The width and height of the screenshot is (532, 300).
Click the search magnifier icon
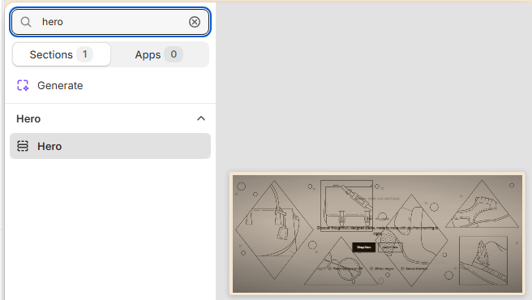point(26,22)
